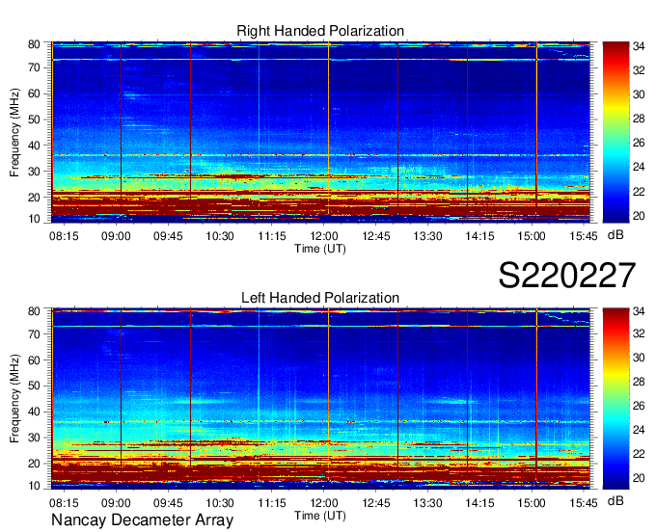
Task: Click the 11:15 tick on the Right Handed plot
Action: point(272,236)
